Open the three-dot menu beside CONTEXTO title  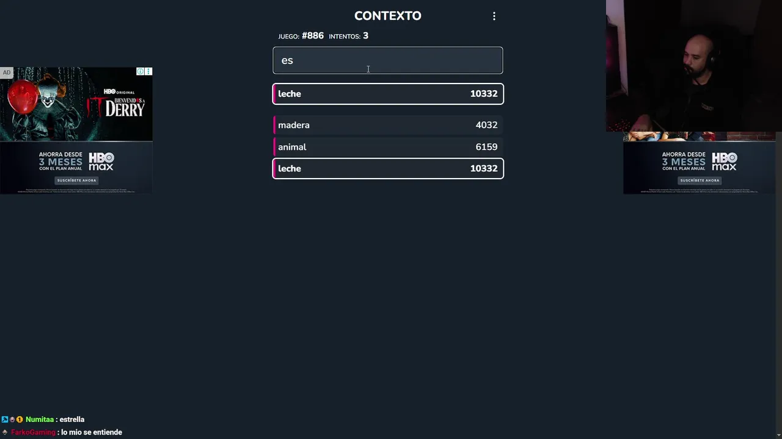pos(494,16)
